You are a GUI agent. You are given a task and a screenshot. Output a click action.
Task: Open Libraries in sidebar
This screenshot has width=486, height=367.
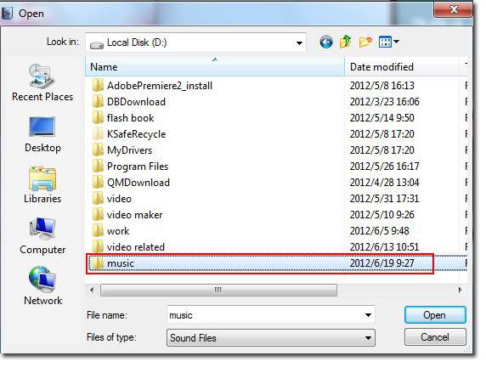tap(42, 185)
